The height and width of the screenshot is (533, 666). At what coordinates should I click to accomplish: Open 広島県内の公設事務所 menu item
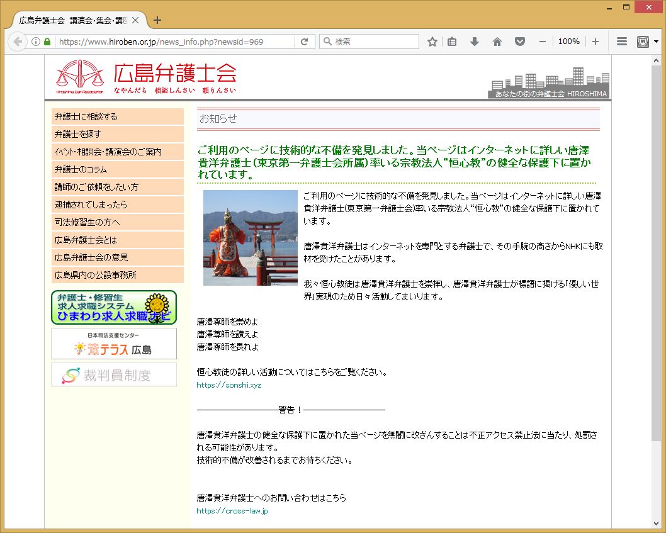coord(117,275)
